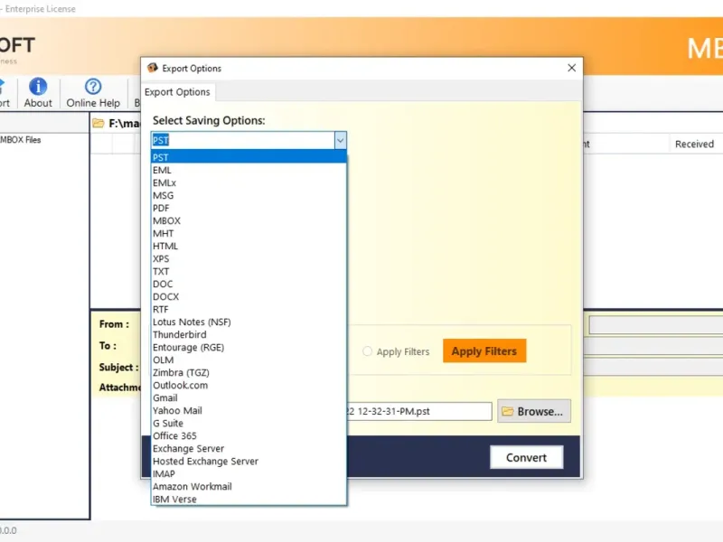The image size is (723, 542).
Task: Choose Gmail export option
Action: pos(249,397)
